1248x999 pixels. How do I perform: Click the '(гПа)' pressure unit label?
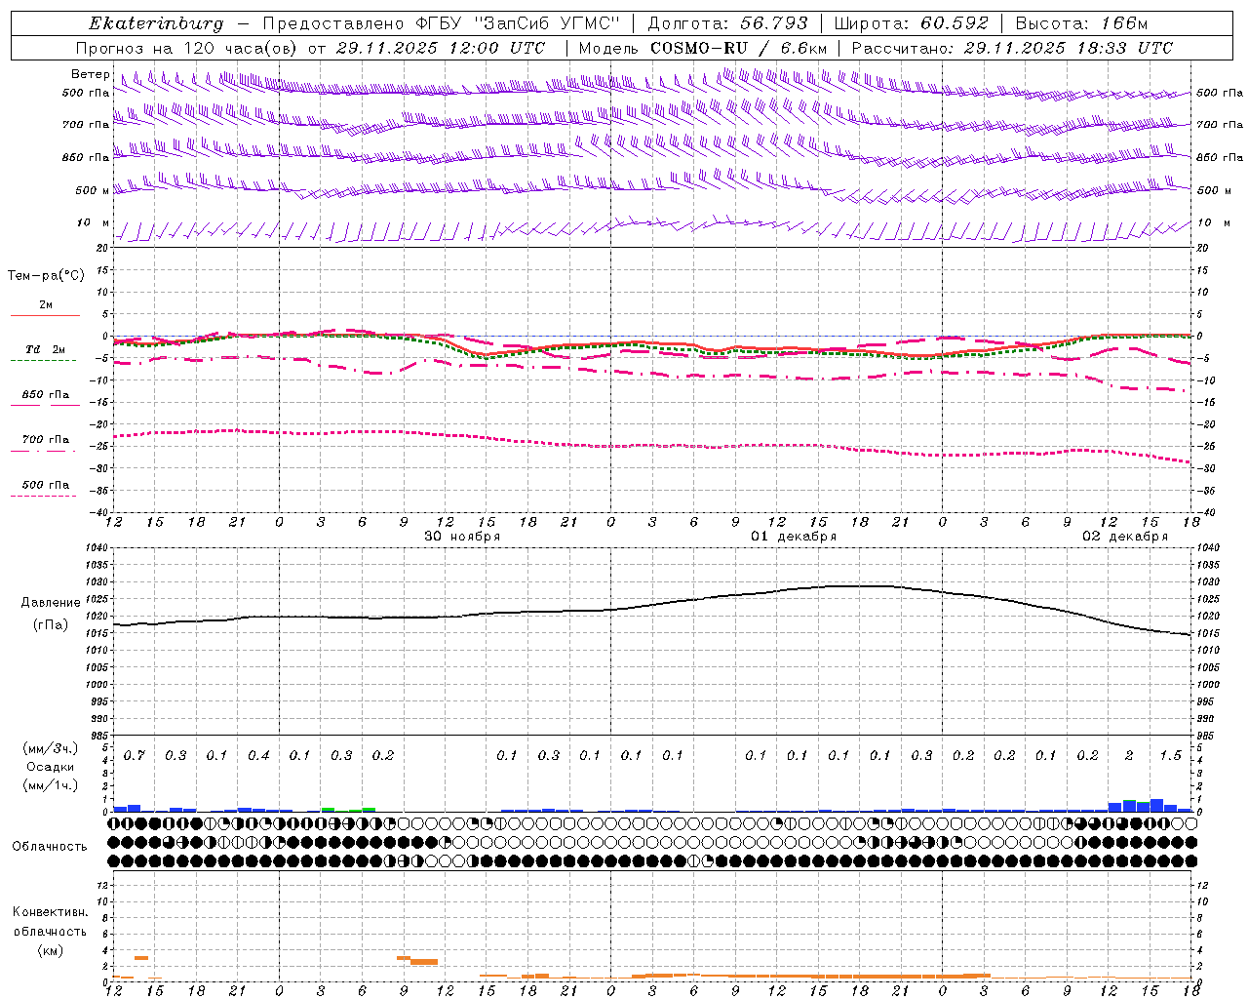pos(51,625)
